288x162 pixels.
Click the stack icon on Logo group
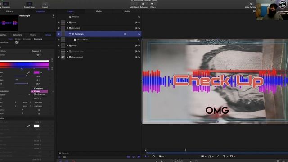136,46
